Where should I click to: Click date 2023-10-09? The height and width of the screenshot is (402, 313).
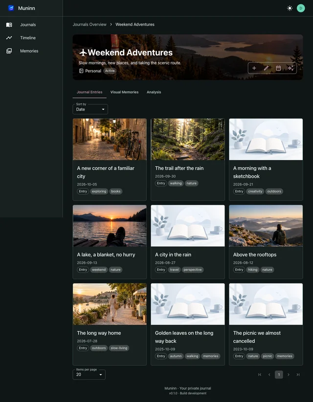243,349
